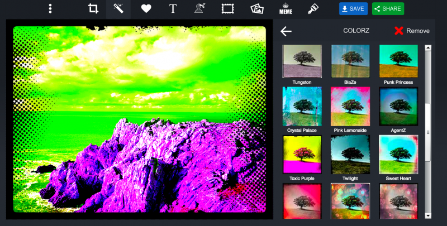Apply the Crystal Palace filter thumbnail
The width and height of the screenshot is (447, 226).
coord(302,107)
